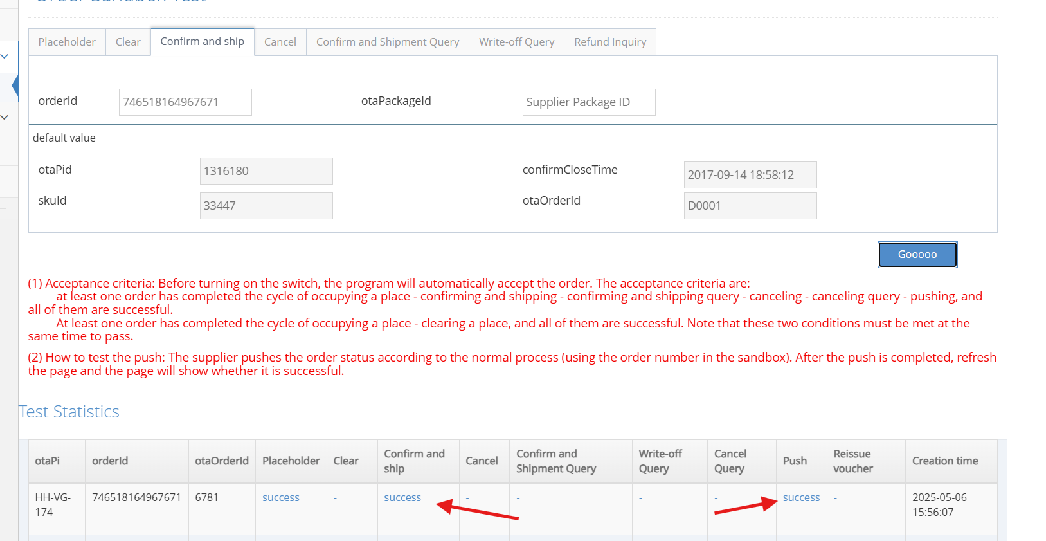The height and width of the screenshot is (541, 1046).
Task: Go to the Cancel tab
Action: pos(280,42)
